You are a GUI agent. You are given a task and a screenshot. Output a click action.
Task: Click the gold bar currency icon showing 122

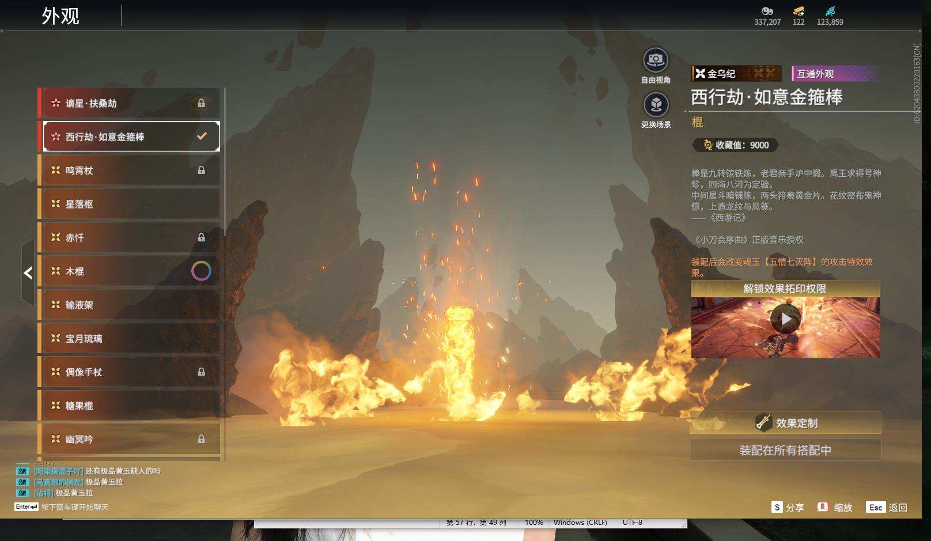[x=798, y=12]
